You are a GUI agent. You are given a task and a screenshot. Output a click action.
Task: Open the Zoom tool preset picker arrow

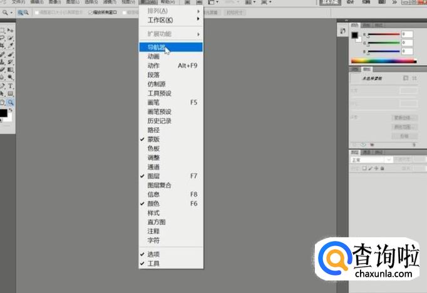[x=11, y=13]
